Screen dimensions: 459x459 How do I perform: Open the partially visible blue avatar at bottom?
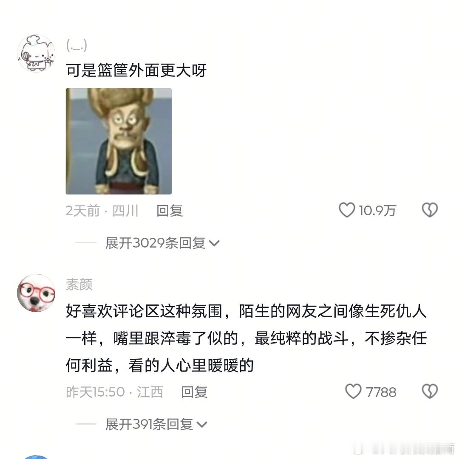tap(36, 457)
